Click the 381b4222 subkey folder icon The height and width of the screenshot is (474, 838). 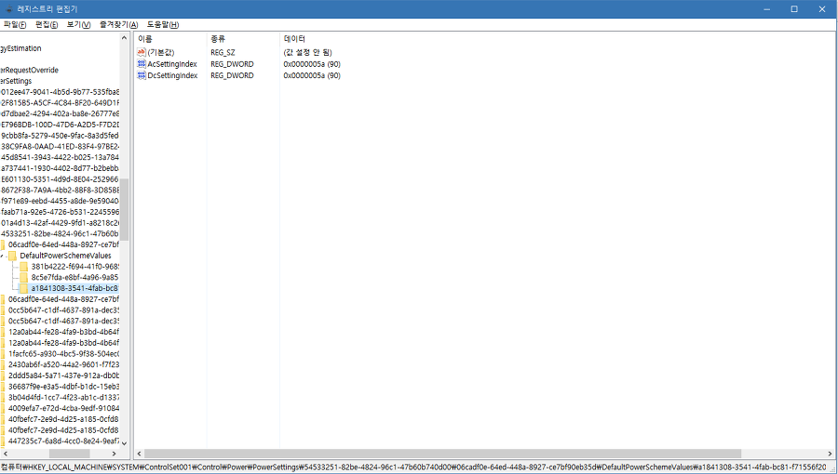point(24,267)
